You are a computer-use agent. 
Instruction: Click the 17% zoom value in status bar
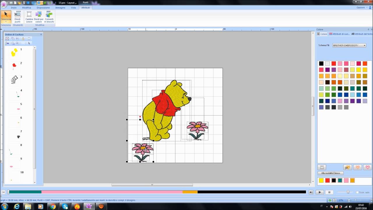coord(341,200)
